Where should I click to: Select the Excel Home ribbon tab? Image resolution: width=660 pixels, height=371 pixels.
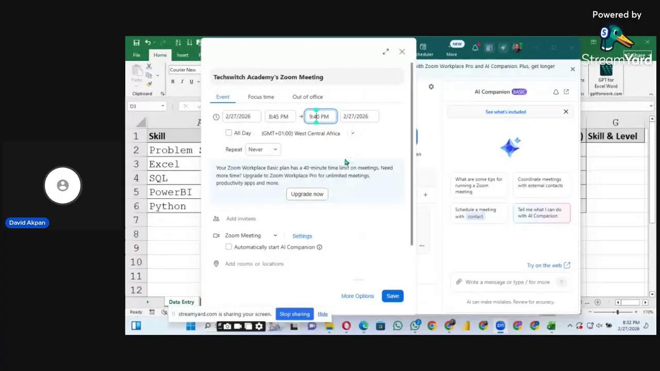(x=160, y=55)
